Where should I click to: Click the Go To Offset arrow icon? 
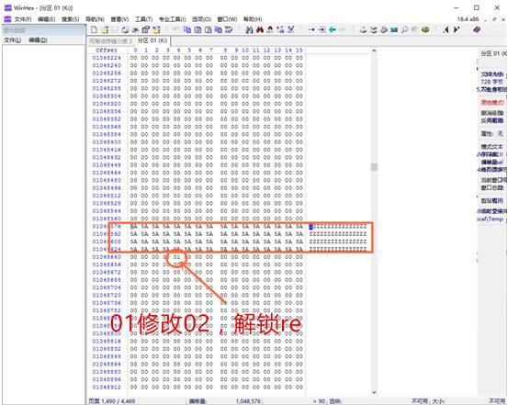311,29
